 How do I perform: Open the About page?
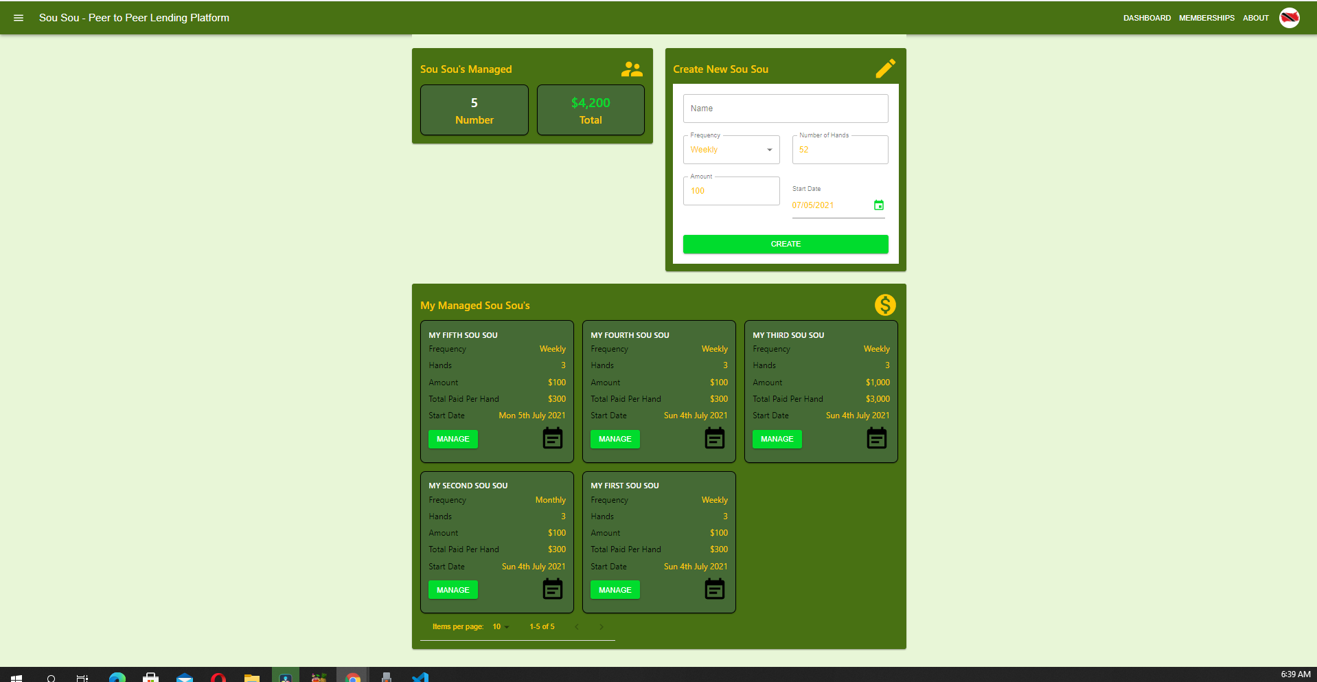(x=1255, y=18)
